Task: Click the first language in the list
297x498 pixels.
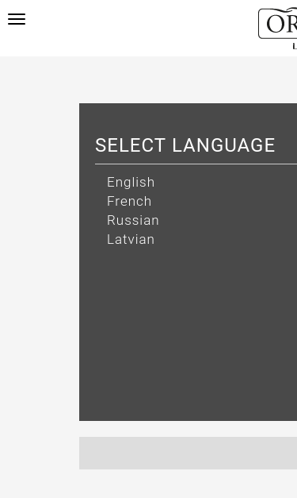Action: (x=131, y=183)
